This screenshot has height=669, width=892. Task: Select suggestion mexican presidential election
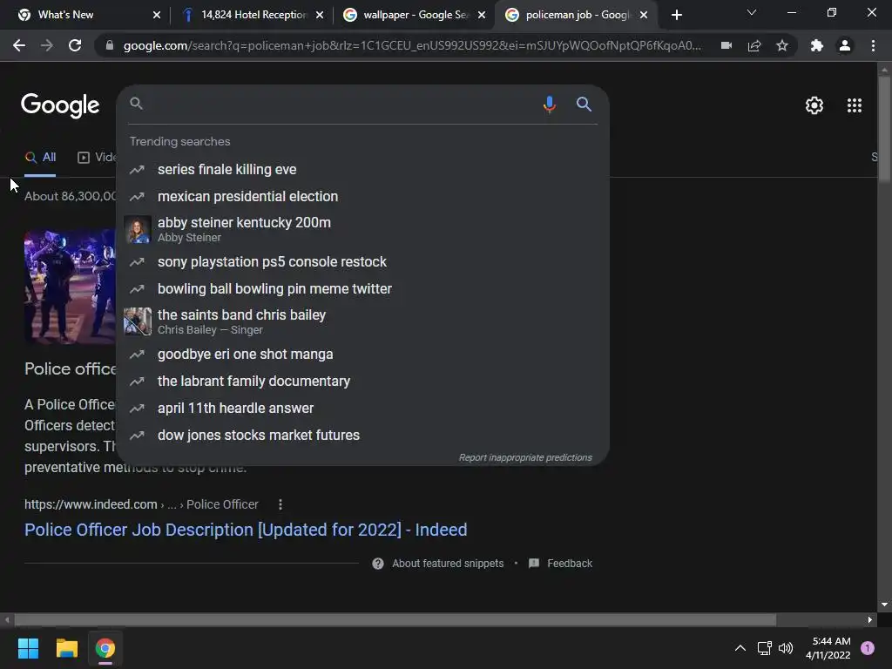click(x=362, y=196)
